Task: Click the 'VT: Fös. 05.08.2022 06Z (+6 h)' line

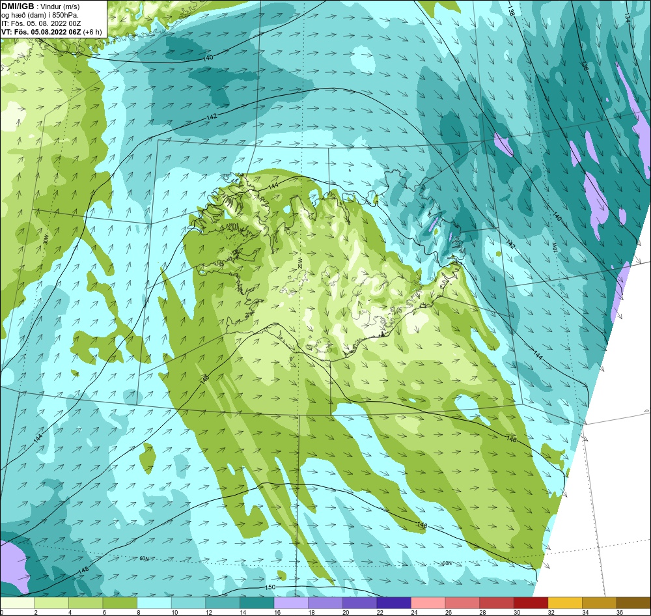Action: (51, 31)
